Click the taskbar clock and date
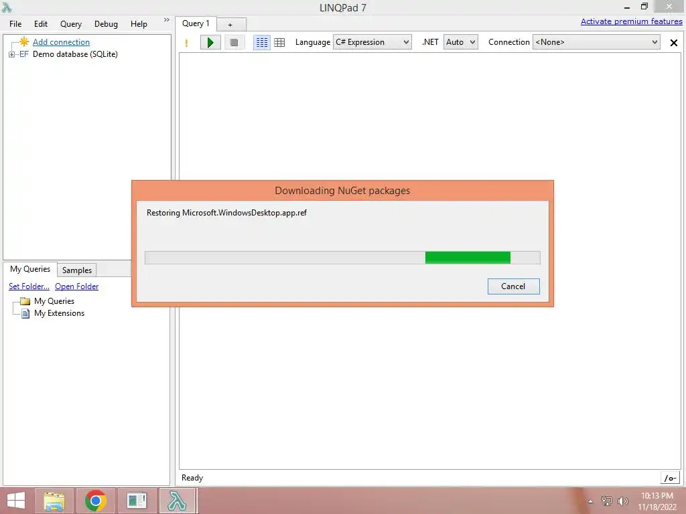This screenshot has height=514, width=686. click(x=657, y=501)
